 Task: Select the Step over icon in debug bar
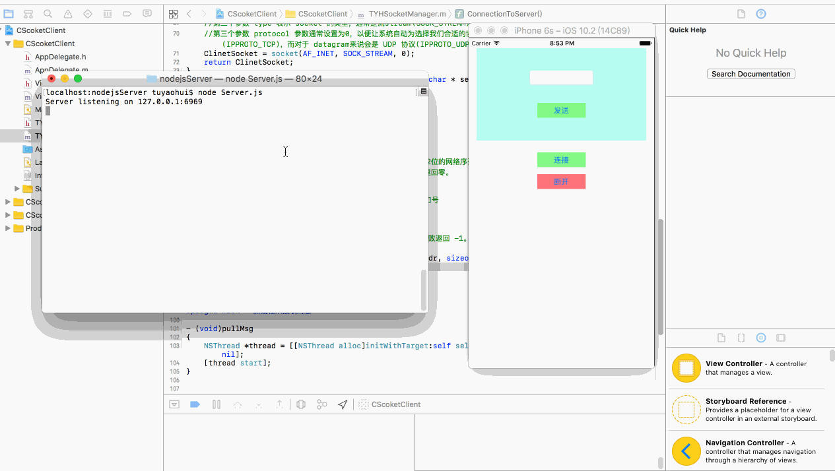[238, 404]
